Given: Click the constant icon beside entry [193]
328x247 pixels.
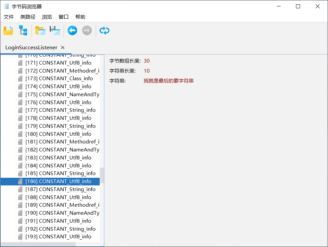Looking at the screenshot, I should click(20, 237).
